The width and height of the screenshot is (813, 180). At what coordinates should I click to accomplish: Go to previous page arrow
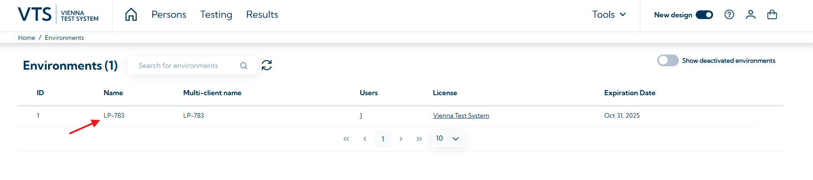[365, 139]
